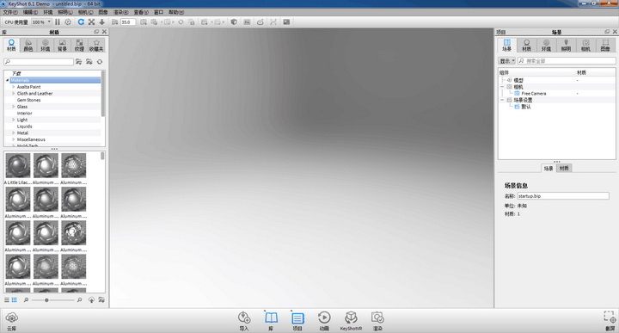Expand the Light material folder
Image resolution: width=619 pixels, height=333 pixels.
pyautogui.click(x=14, y=120)
